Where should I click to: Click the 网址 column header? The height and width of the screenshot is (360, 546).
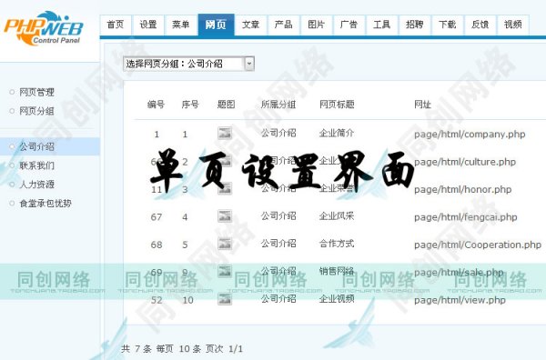pyautogui.click(x=423, y=105)
